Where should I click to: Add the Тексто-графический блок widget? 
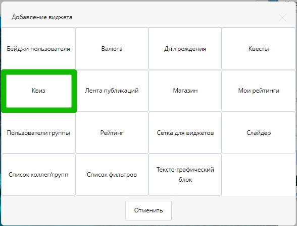(x=185, y=175)
